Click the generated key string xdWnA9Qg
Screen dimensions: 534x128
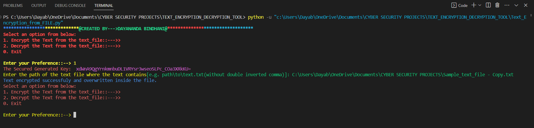click(x=133, y=69)
